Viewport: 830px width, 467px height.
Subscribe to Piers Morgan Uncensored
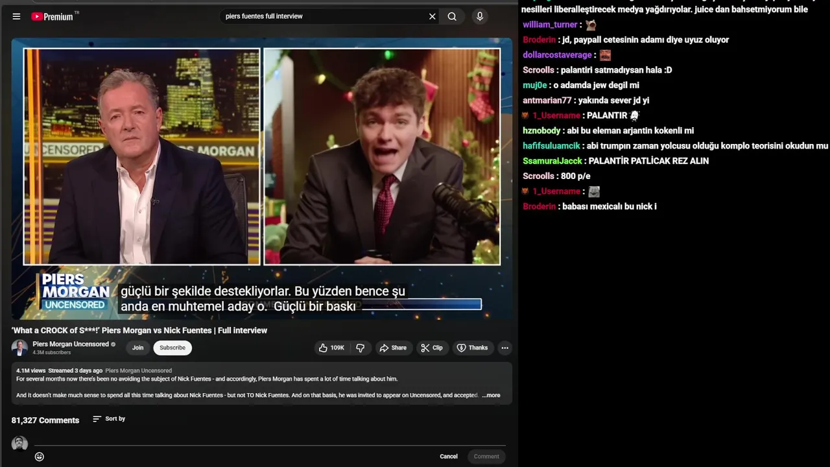tap(172, 348)
